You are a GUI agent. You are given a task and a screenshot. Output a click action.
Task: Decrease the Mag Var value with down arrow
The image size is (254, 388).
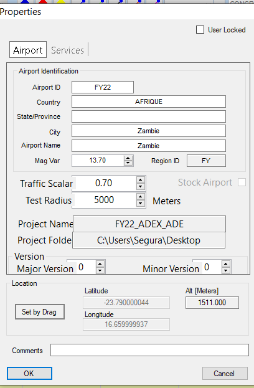click(x=128, y=163)
